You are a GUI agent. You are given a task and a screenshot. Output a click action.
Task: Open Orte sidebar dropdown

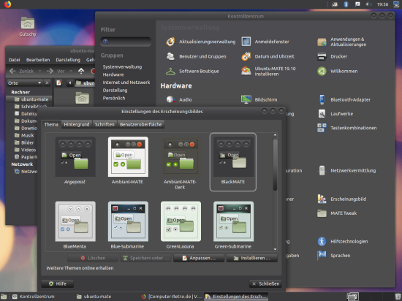pos(25,83)
